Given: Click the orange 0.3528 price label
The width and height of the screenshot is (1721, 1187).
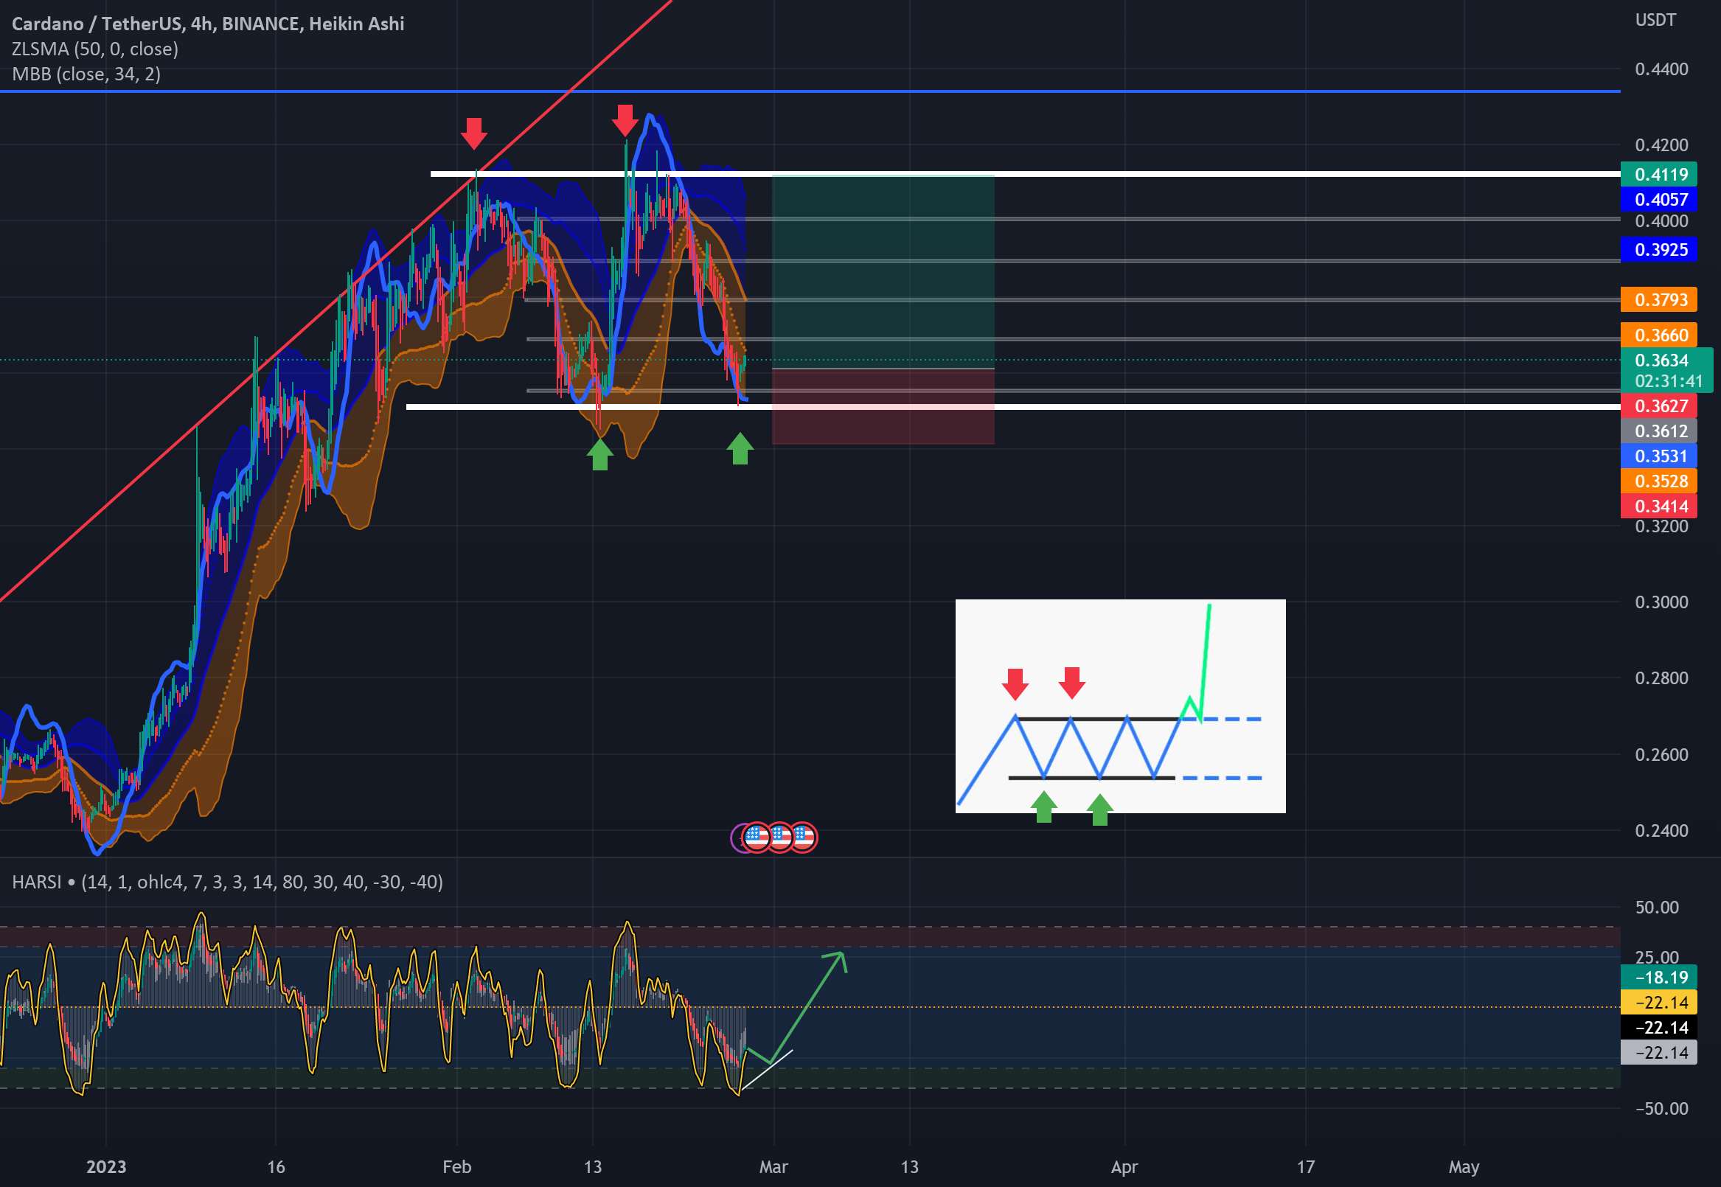Looking at the screenshot, I should pos(1658,481).
